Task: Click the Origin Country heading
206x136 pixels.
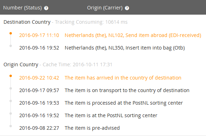Action: pyautogui.click(x=21, y=65)
